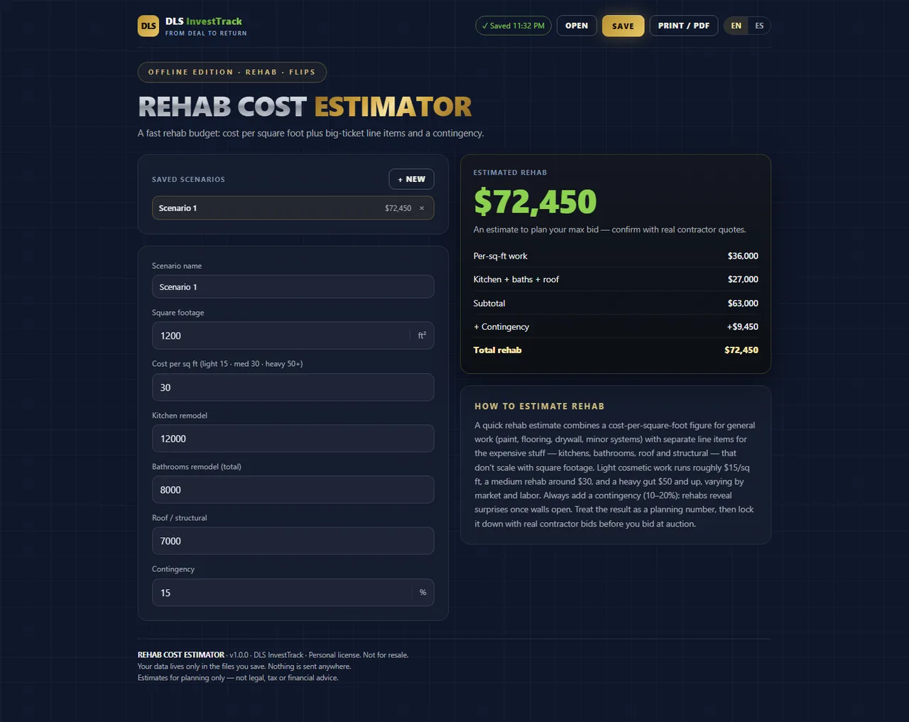Click the % unit suffix in Contingency

423,593
